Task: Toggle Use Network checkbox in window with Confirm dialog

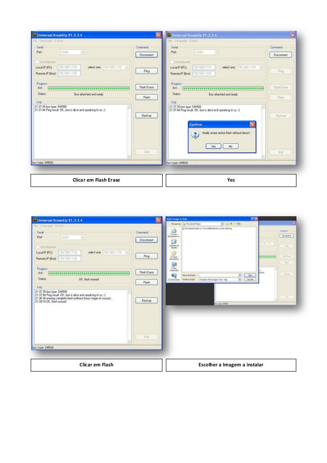Action: [x=172, y=62]
